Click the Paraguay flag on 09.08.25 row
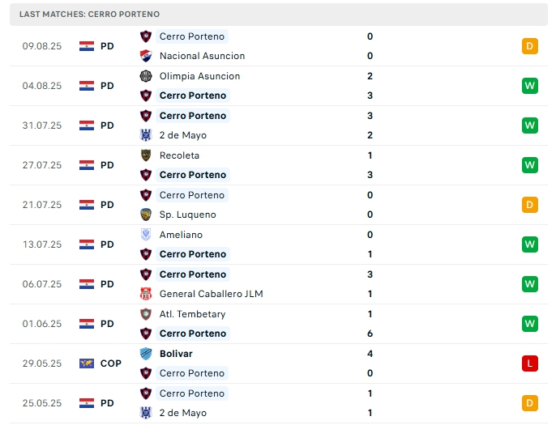Image resolution: width=556 pixels, height=425 pixels. pyautogui.click(x=87, y=46)
